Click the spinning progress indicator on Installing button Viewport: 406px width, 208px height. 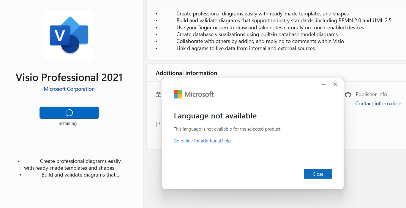point(69,113)
